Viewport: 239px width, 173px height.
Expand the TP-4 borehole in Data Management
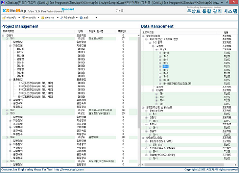click(160, 77)
